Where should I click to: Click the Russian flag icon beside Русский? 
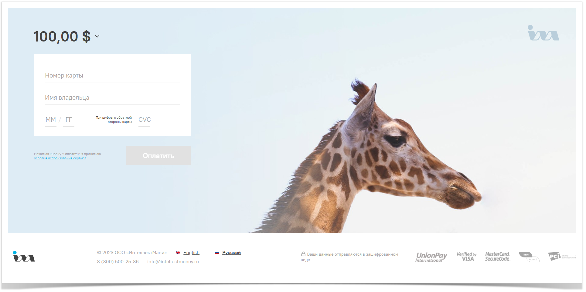[217, 253]
